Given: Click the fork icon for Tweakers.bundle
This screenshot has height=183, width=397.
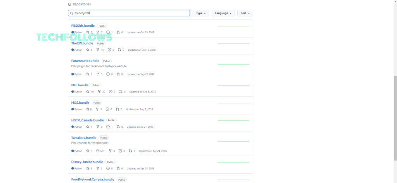Looking at the screenshot, I should click(110, 151).
